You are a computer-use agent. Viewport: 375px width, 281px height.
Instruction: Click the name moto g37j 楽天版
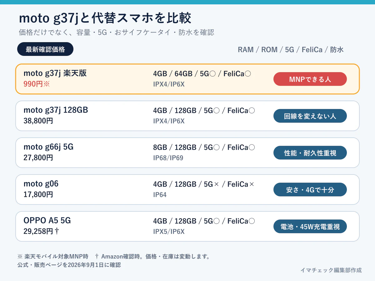click(55, 73)
